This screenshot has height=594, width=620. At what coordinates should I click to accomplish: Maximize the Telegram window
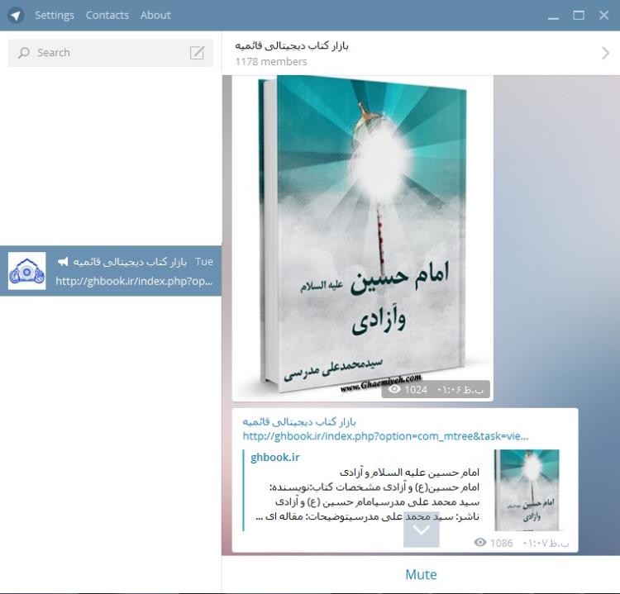pos(579,16)
